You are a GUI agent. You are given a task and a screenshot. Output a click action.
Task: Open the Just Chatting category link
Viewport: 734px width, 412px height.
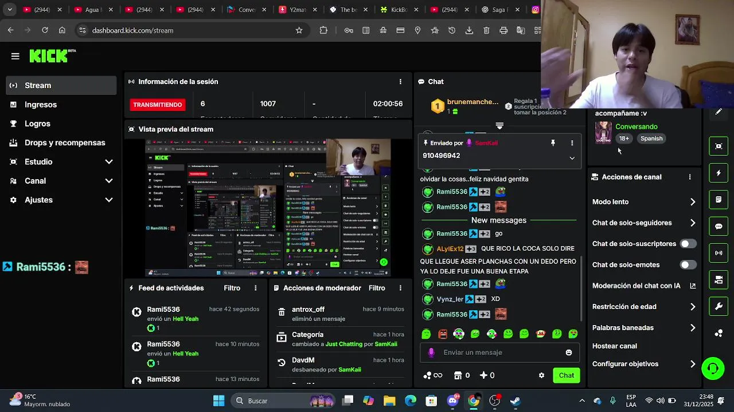point(344,344)
